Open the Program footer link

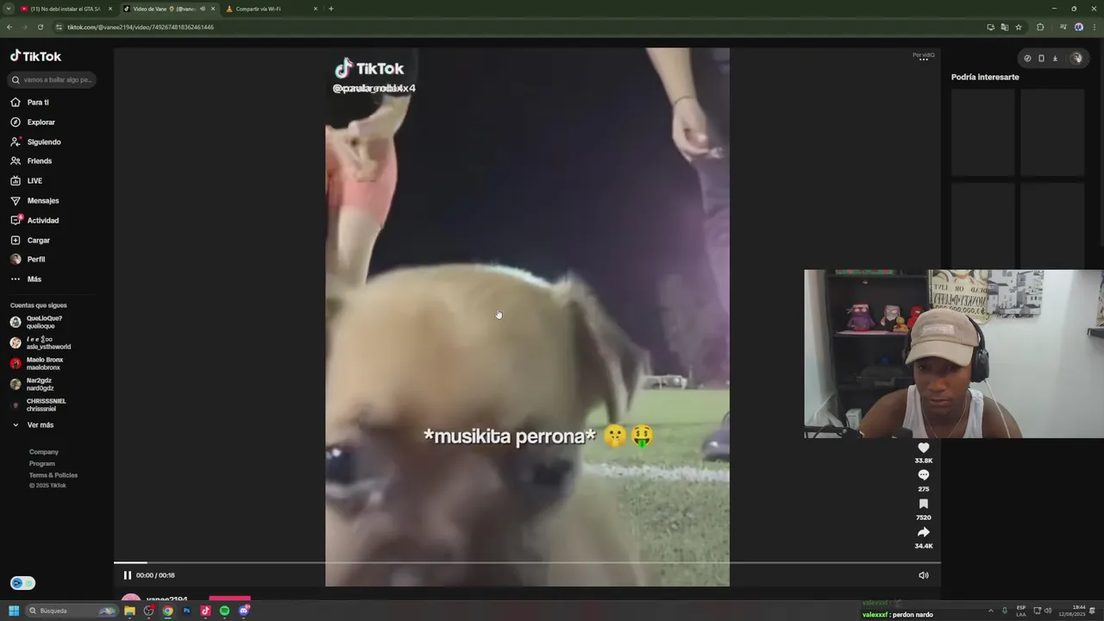[x=42, y=463]
